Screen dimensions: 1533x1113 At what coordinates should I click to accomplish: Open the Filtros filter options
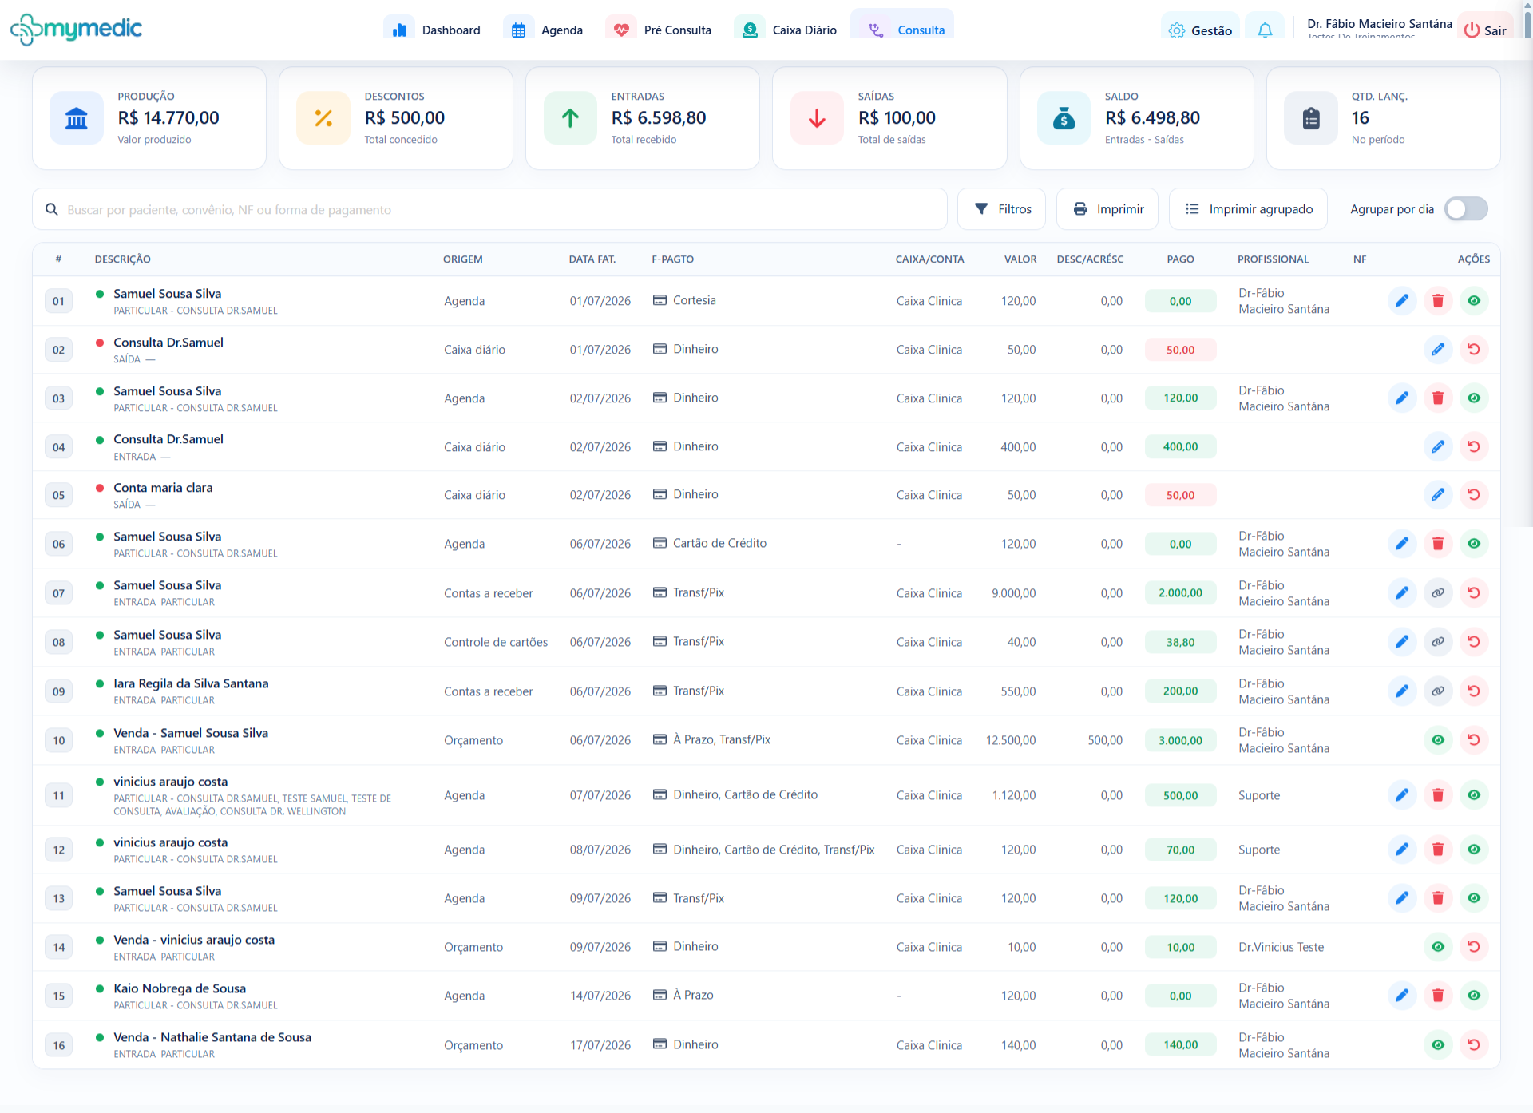pyautogui.click(x=1002, y=209)
